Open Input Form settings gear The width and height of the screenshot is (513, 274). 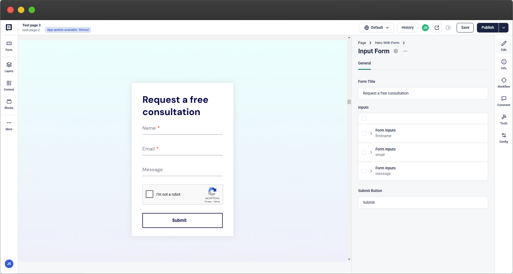(396, 51)
